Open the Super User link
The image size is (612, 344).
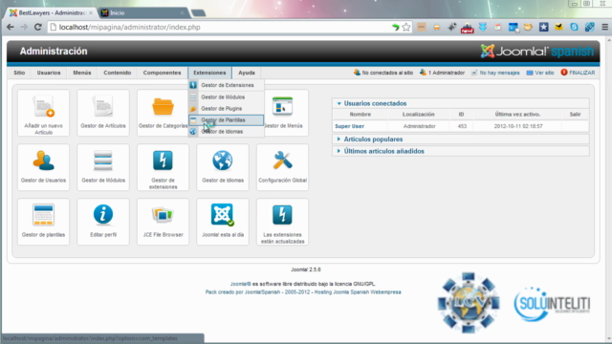tap(349, 126)
